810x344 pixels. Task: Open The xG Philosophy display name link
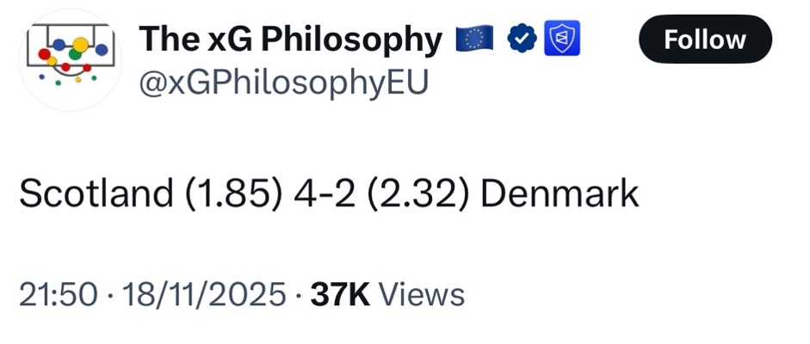pos(290,39)
